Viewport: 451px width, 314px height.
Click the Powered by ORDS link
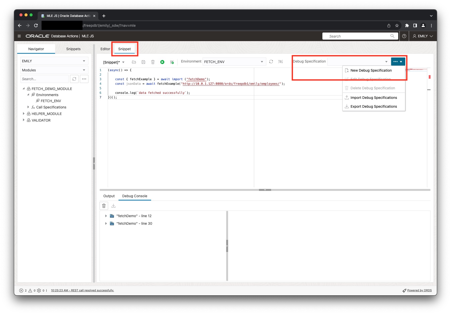point(419,290)
